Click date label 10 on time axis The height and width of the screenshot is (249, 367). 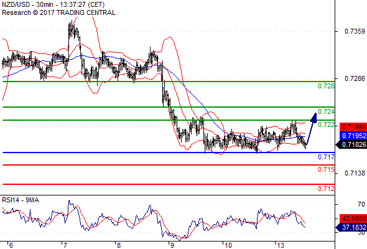(x=228, y=245)
